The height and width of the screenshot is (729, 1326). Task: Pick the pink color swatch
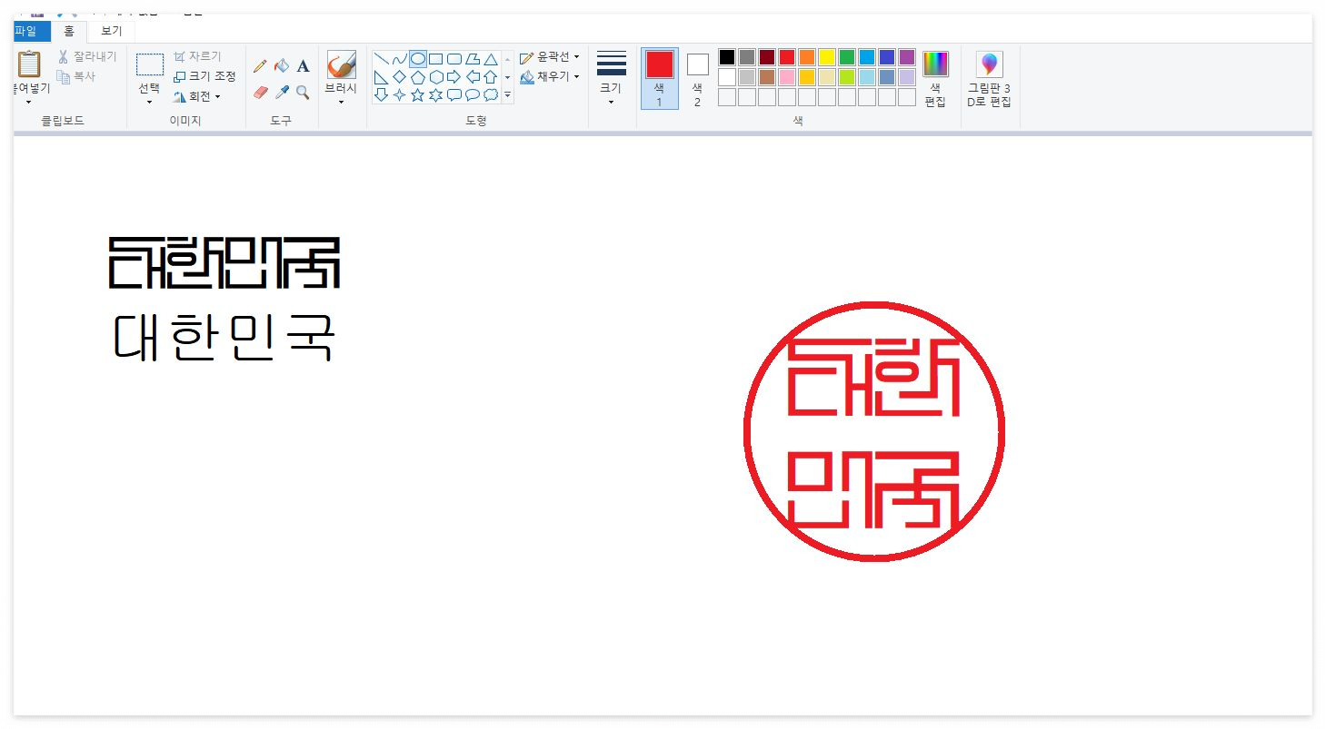pos(786,77)
